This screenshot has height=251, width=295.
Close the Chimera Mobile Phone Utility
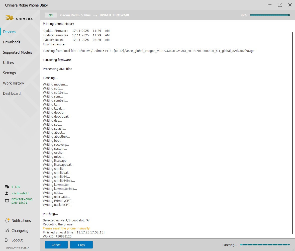coord(290,5)
